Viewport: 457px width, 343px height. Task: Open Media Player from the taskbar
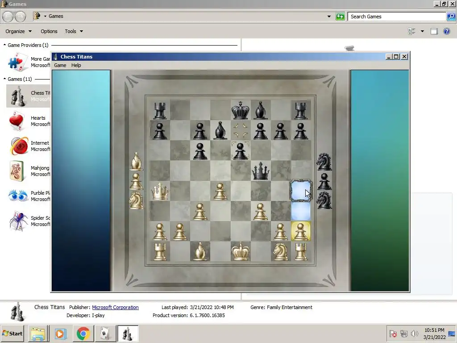coord(61,334)
